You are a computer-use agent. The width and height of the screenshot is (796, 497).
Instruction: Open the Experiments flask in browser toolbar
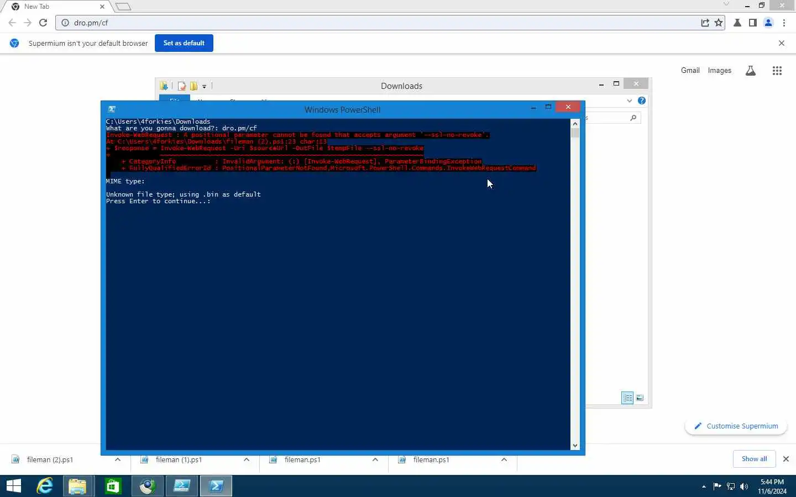coord(737,23)
